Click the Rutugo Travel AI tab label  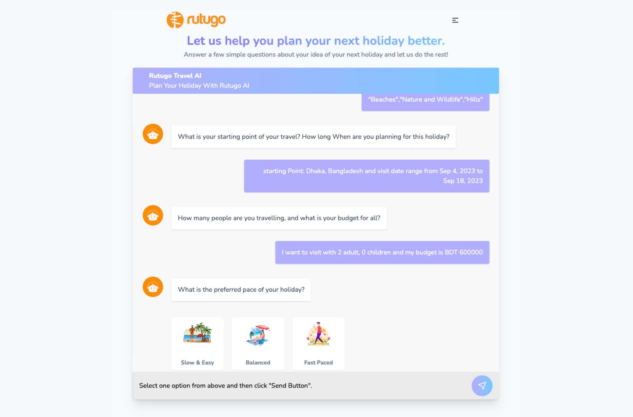click(176, 75)
